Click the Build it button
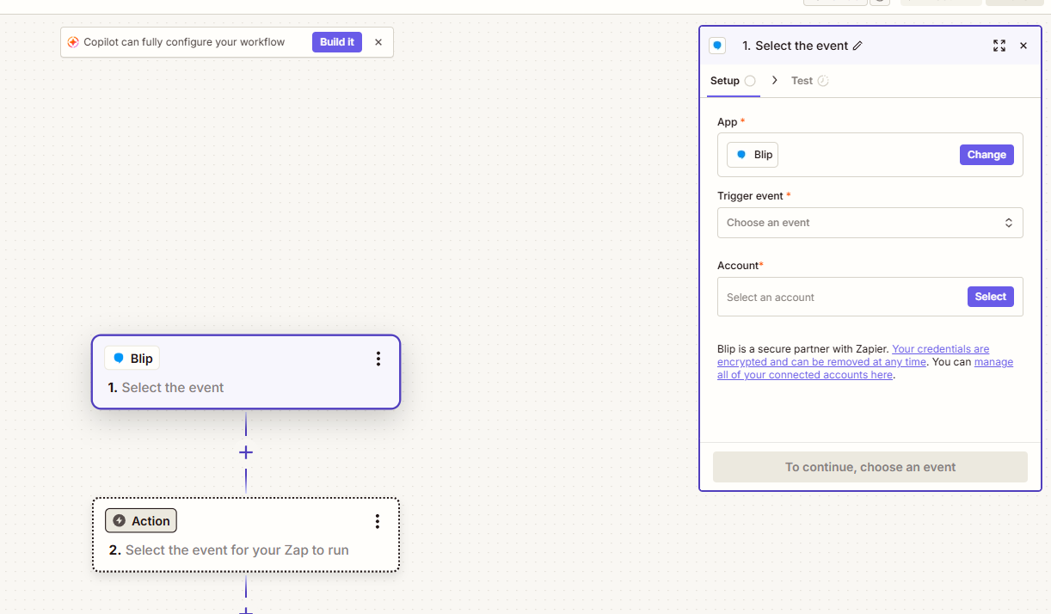Viewport: 1051px width, 614px height. pyautogui.click(x=337, y=42)
